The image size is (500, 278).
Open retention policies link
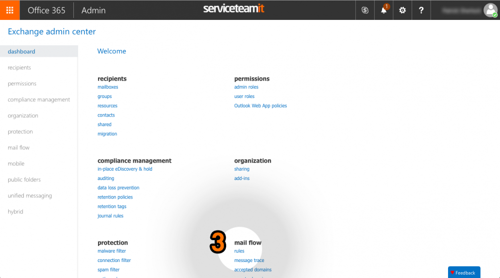[x=115, y=197]
